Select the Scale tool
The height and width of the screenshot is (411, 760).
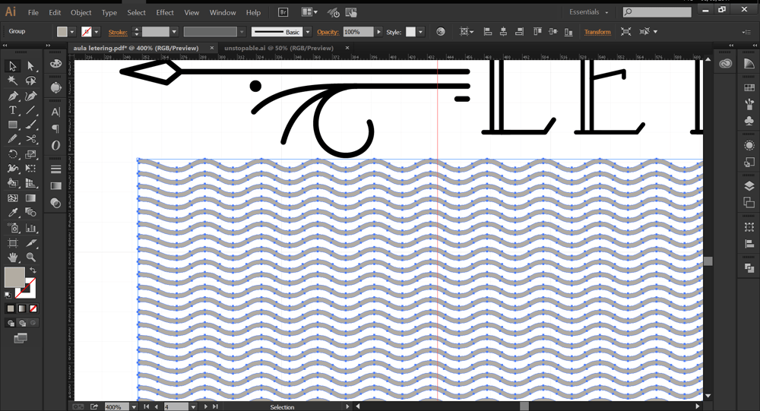[x=31, y=154]
